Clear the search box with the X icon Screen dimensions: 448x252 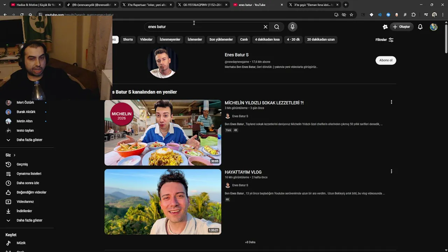pos(265,27)
